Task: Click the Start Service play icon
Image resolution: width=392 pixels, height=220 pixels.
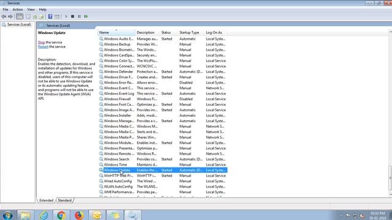Action: (x=66, y=16)
